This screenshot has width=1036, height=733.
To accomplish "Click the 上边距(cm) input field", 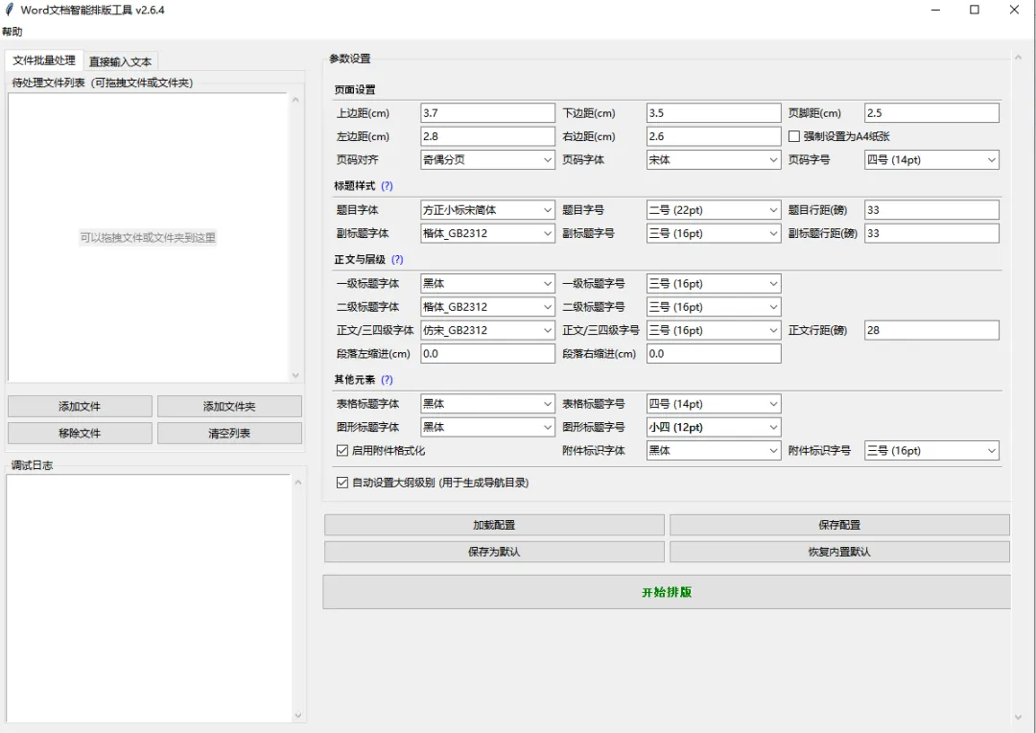I will [x=487, y=113].
